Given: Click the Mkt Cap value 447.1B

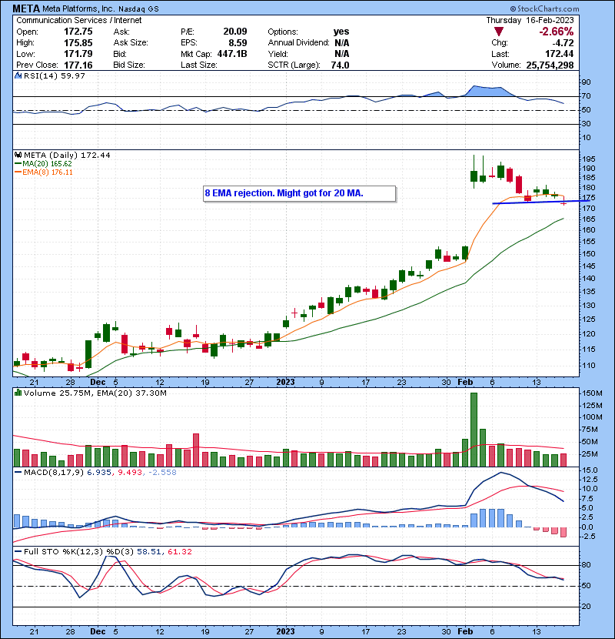Looking at the screenshot, I should pos(232,54).
